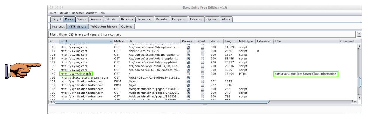Sort the table by Status column

216,41
